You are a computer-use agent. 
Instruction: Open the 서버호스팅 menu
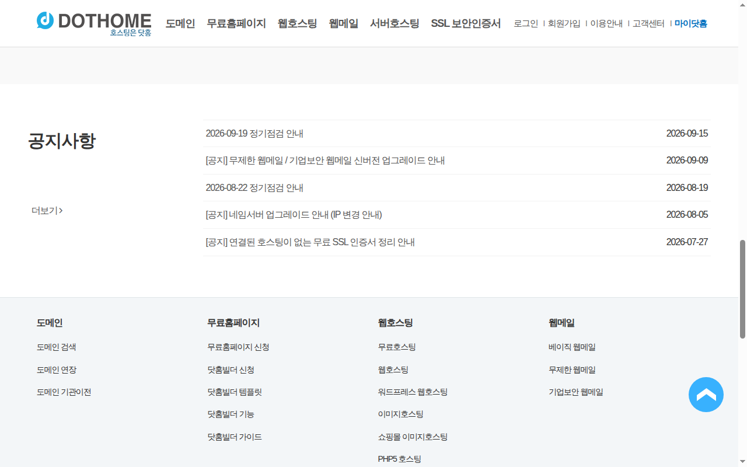[395, 24]
